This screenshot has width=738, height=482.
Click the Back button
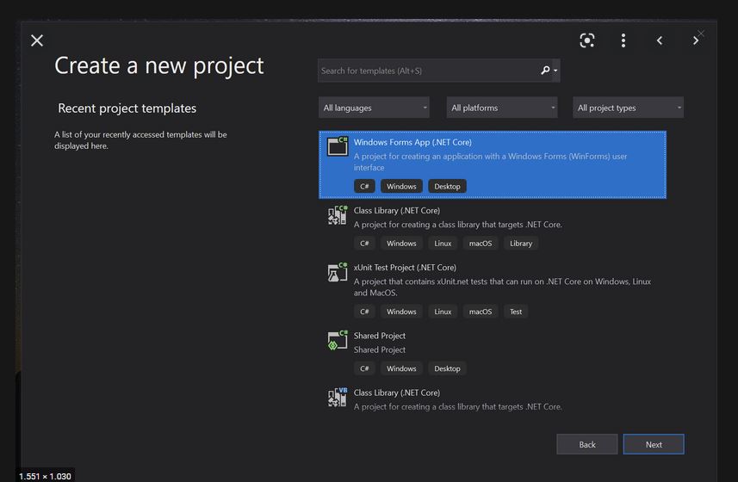point(587,444)
